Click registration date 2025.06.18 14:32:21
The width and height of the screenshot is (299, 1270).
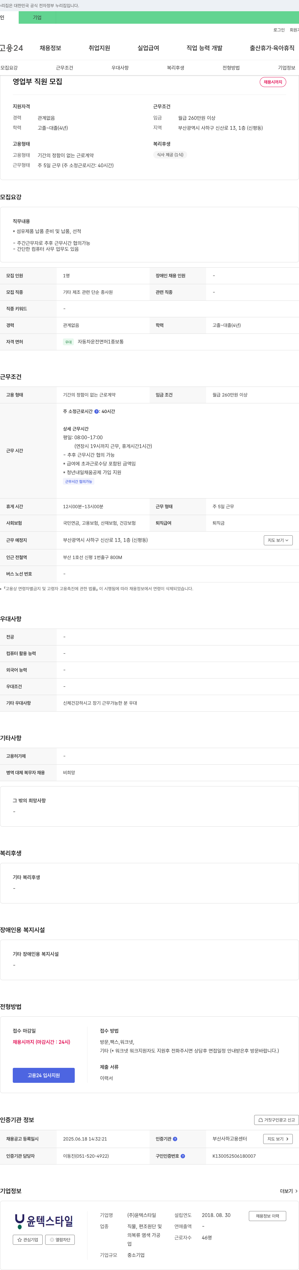pos(85,1139)
